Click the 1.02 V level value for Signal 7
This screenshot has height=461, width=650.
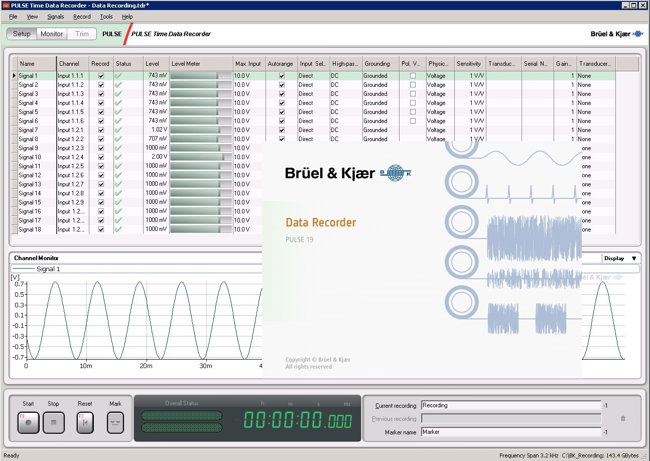[x=159, y=130]
